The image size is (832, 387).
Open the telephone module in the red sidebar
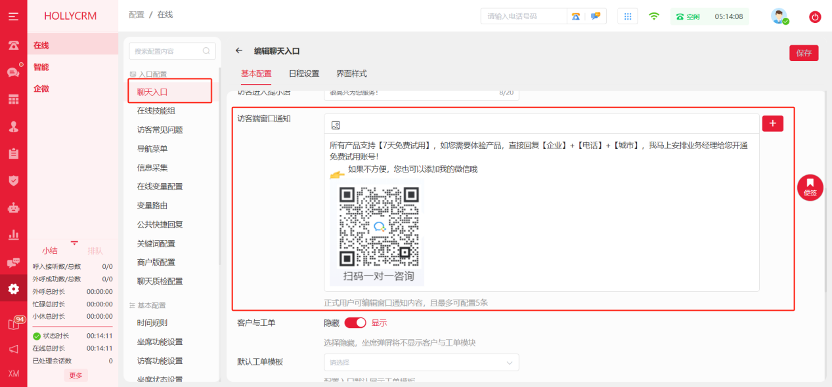pos(13,45)
